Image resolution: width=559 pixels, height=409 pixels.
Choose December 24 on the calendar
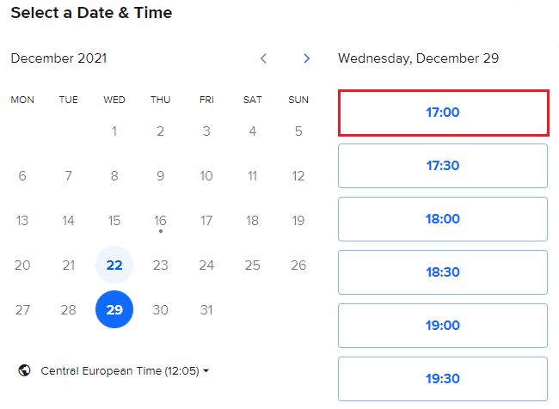coord(206,265)
